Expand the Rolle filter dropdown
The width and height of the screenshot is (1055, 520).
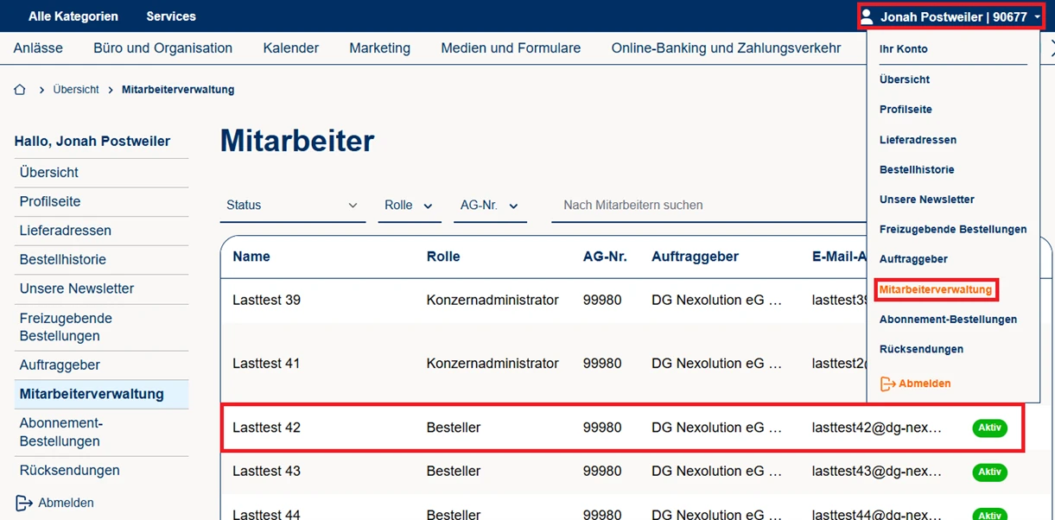click(x=410, y=206)
